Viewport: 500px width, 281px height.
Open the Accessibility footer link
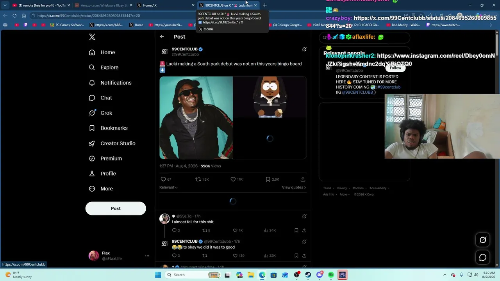click(x=378, y=188)
